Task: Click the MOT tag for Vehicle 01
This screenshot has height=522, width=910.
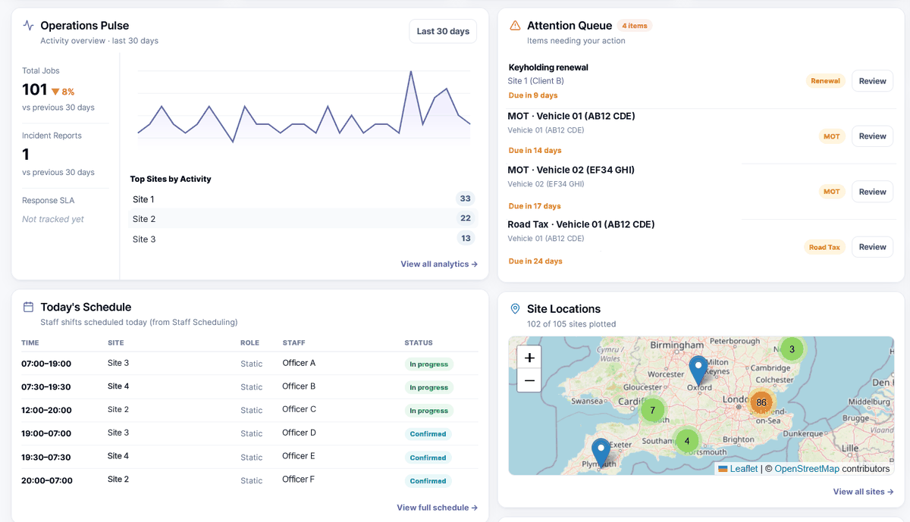Action: (832, 136)
